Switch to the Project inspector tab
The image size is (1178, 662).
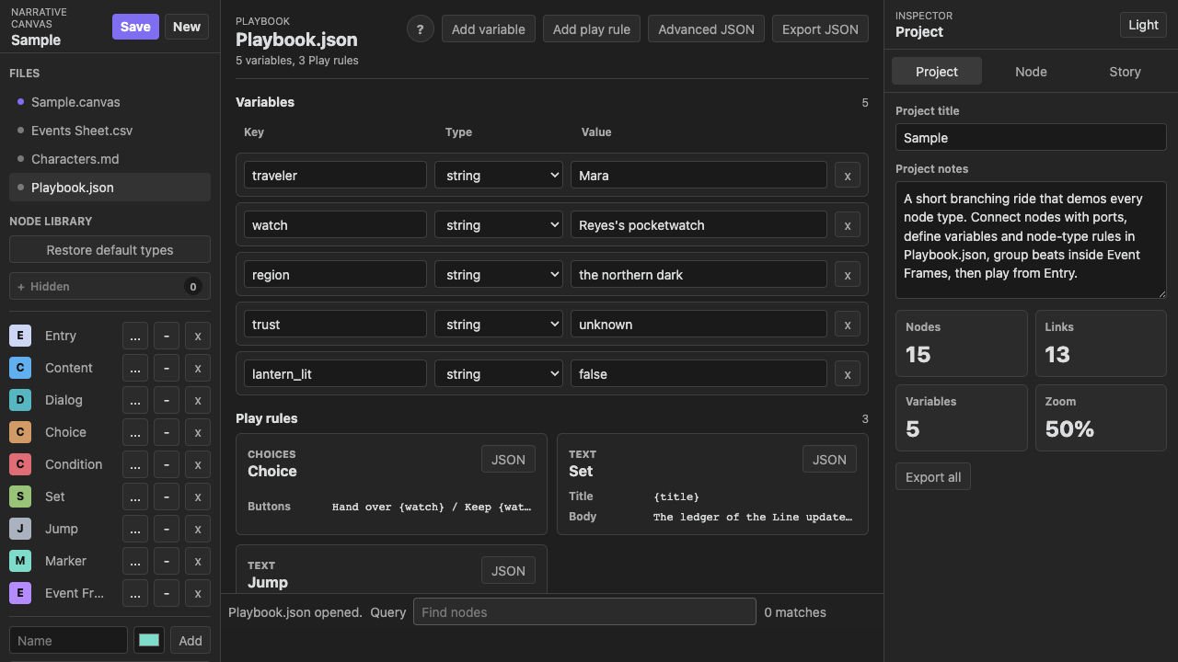tap(937, 72)
